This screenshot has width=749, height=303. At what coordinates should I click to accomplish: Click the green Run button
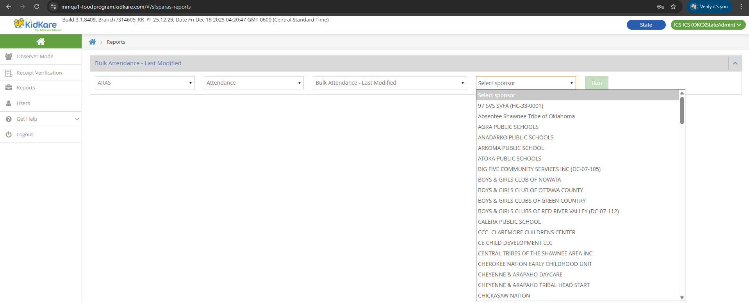point(596,83)
